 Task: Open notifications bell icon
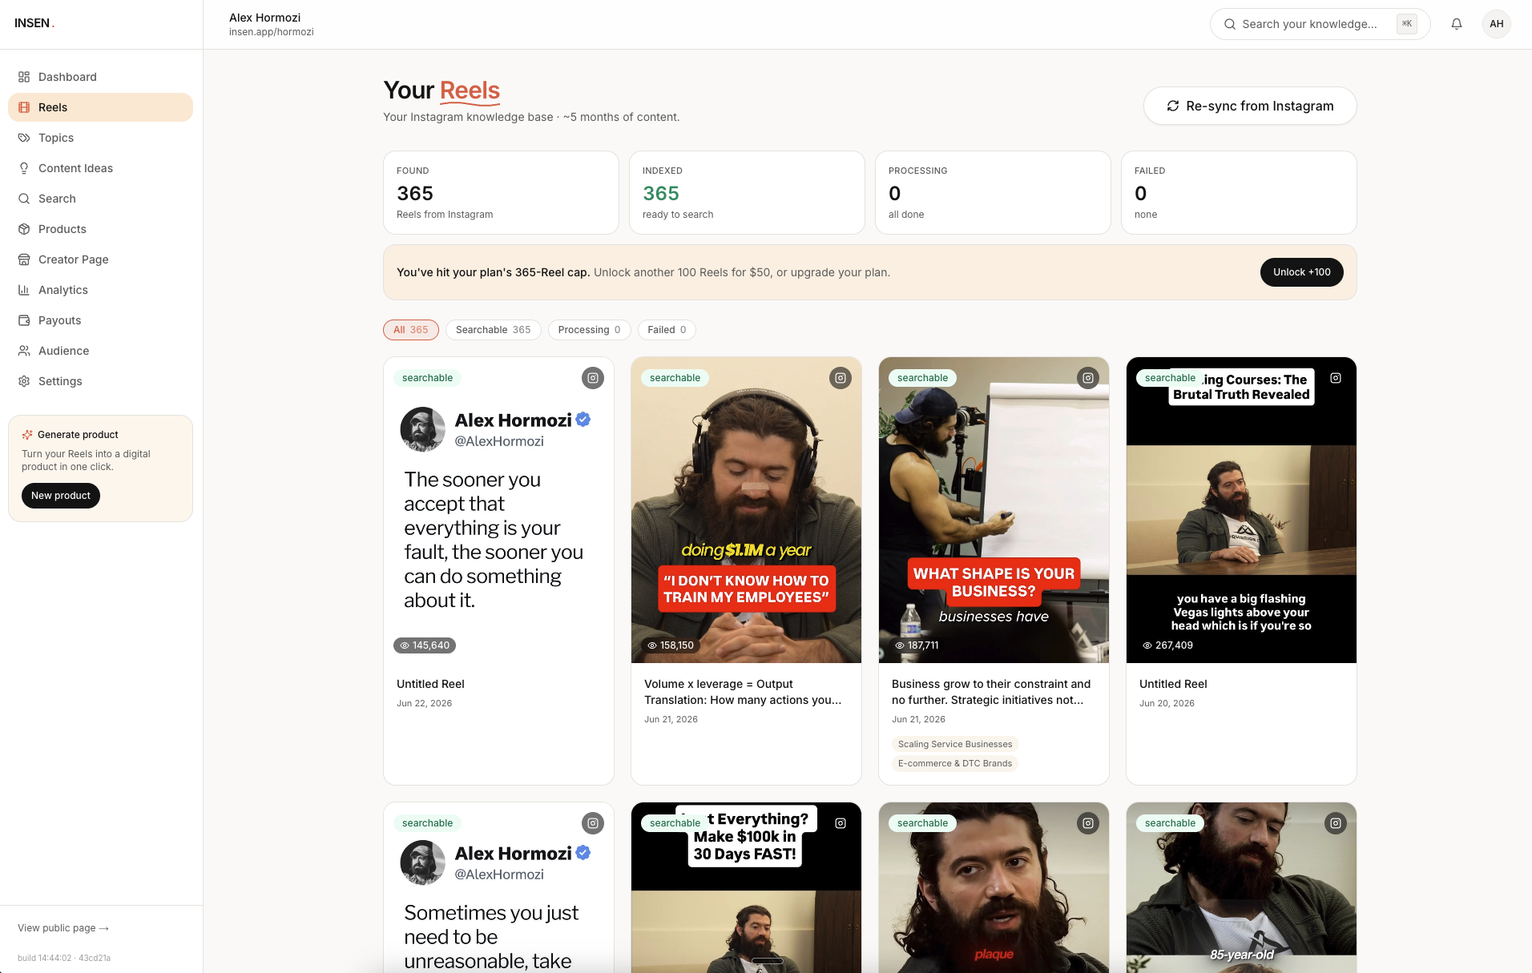(x=1457, y=24)
